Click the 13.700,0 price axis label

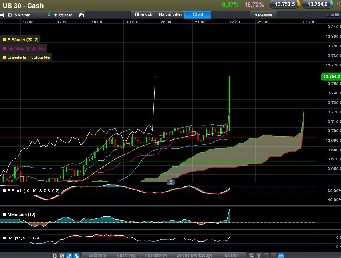pos(333,131)
